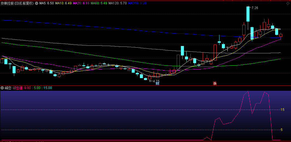Expand the 峰峦 indicator dropdown arrow

(x=2, y=88)
